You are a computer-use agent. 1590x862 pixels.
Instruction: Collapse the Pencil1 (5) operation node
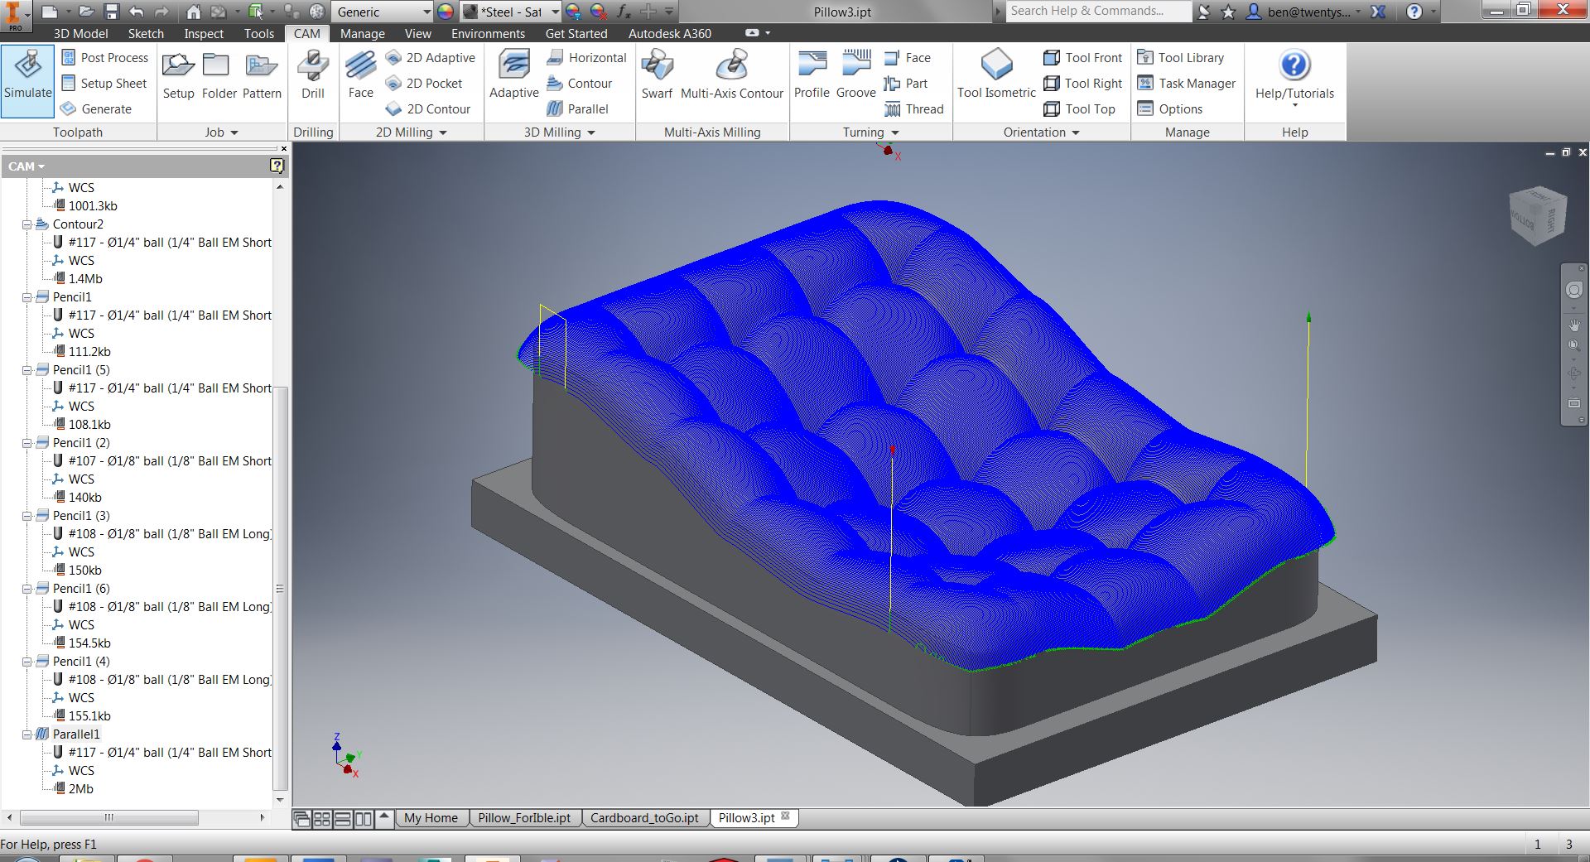(x=26, y=370)
